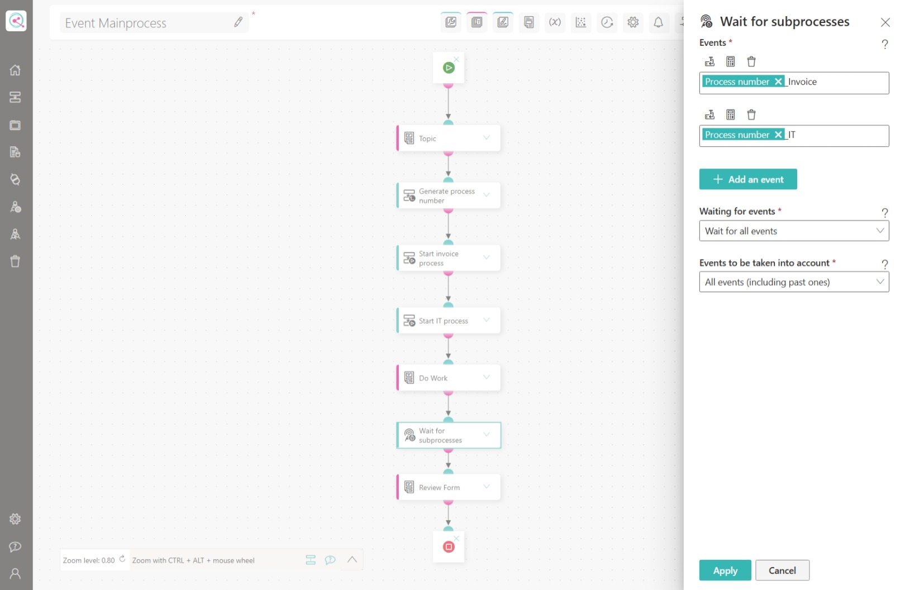
Task: Expand the Topic node chevron
Action: (487, 137)
